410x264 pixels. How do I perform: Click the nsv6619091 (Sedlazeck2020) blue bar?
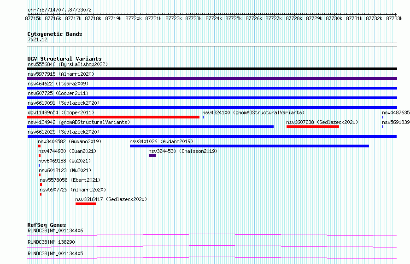pos(212,107)
